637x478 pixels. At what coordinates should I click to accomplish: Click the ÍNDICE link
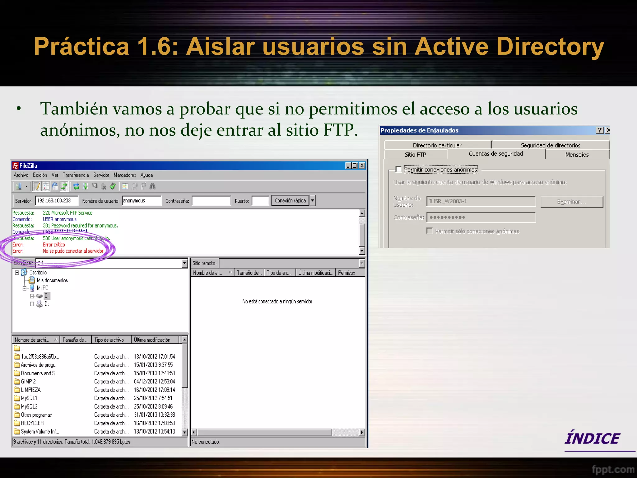click(593, 439)
